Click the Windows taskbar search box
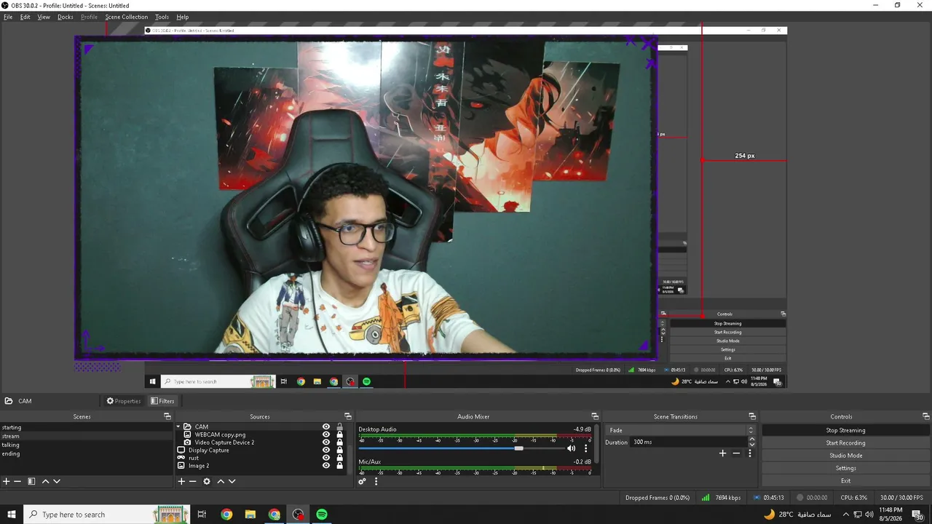Image resolution: width=932 pixels, height=524 pixels. pyautogui.click(x=107, y=515)
